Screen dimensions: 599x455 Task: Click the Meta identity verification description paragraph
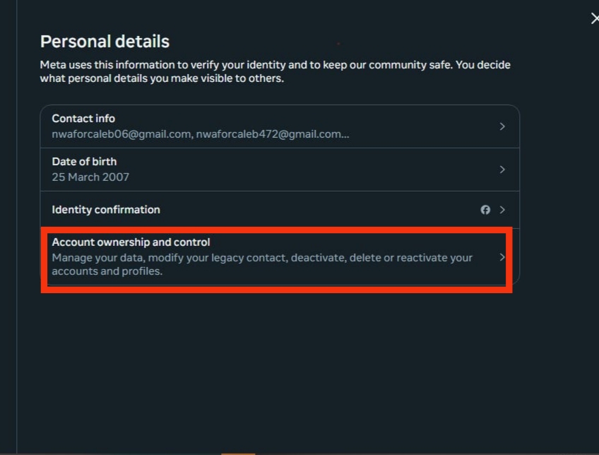tap(275, 71)
